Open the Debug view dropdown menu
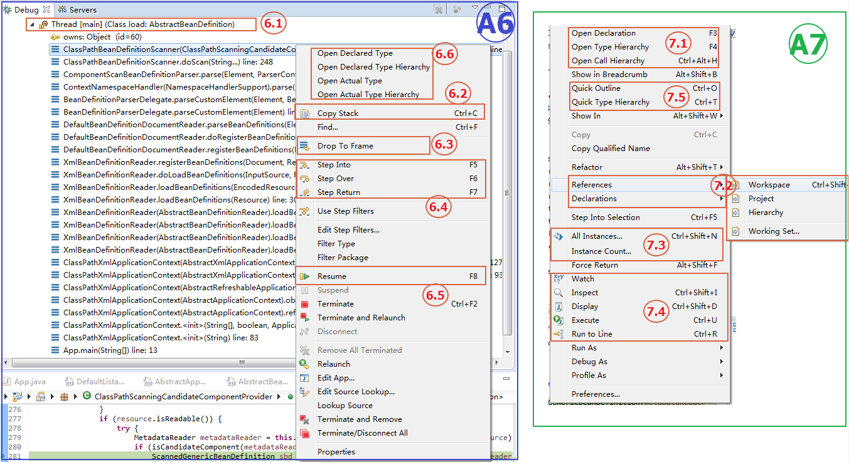849x462 pixels. [x=475, y=9]
